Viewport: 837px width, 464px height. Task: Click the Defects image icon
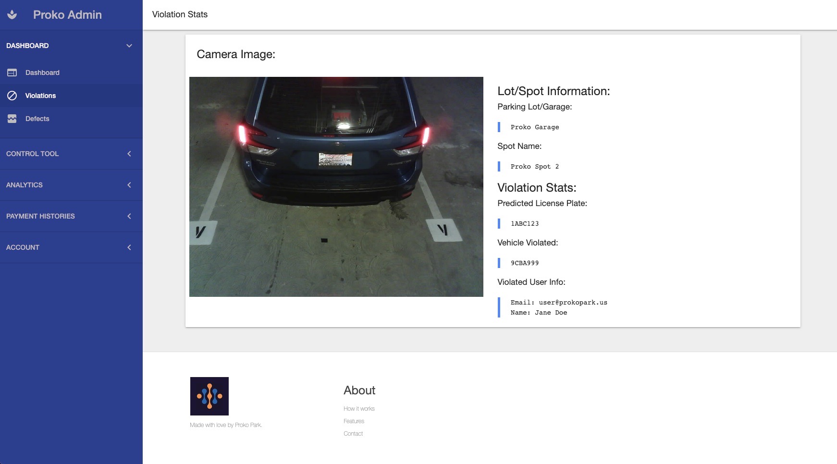(12, 119)
